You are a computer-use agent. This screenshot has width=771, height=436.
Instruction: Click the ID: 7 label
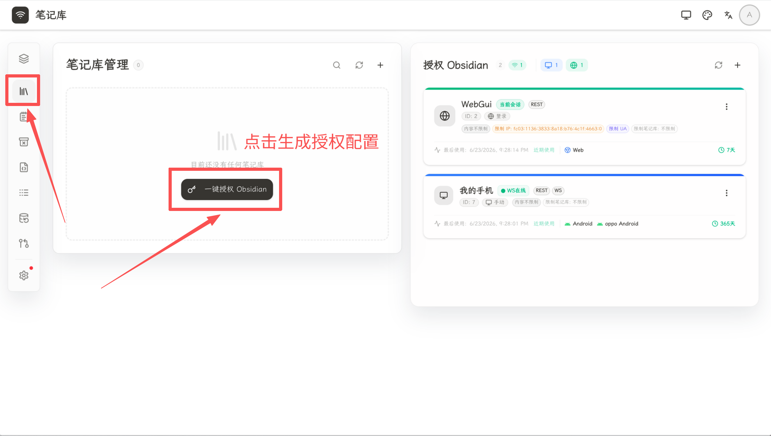pos(469,202)
